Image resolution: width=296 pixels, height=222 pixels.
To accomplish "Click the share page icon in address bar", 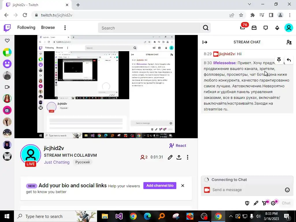I will [x=232, y=15].
